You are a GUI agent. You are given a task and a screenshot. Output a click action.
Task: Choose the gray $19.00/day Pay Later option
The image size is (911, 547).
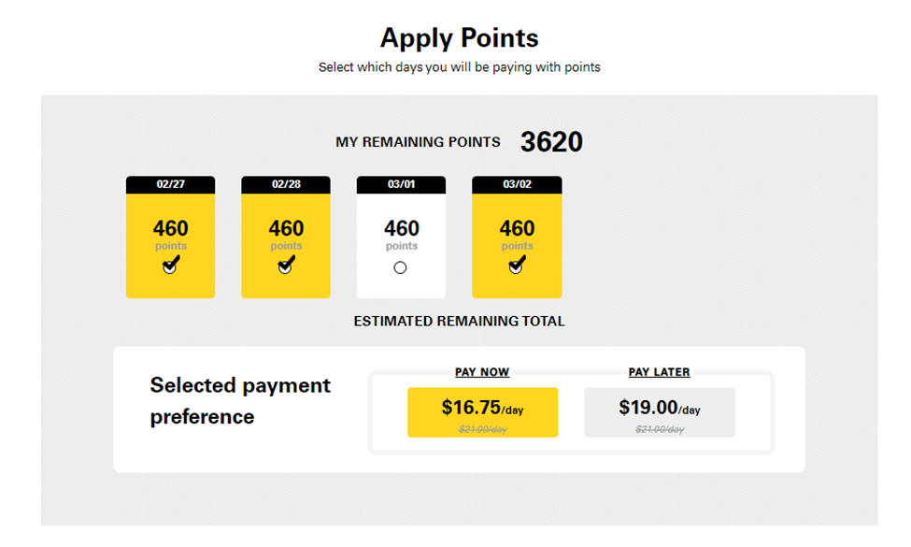(660, 412)
